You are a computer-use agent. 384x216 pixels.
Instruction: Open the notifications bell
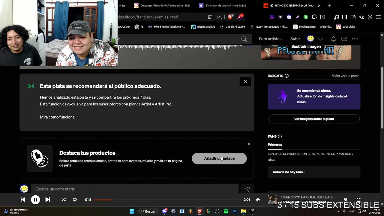click(x=333, y=39)
